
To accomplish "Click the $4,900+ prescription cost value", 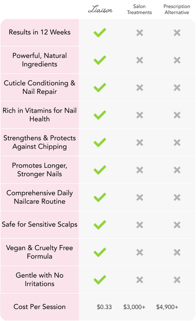I will (167, 307).
